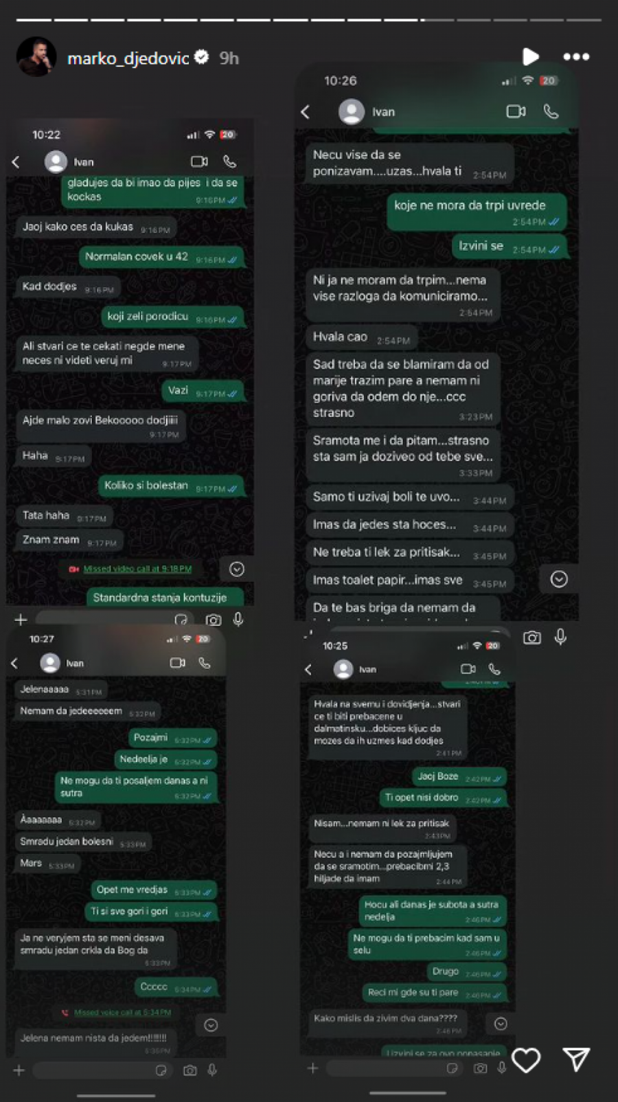Viewport: 618px width, 1102px height.
Task: Tap scroll-down chevron in 10:22 chat
Action: [x=237, y=569]
